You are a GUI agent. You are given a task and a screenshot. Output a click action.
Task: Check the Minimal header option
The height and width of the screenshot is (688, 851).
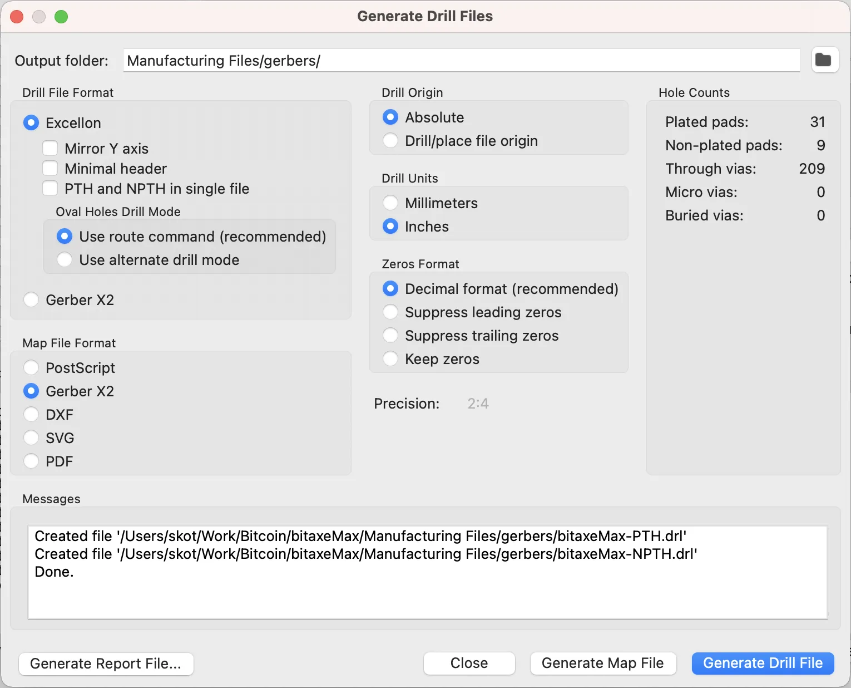[50, 168]
